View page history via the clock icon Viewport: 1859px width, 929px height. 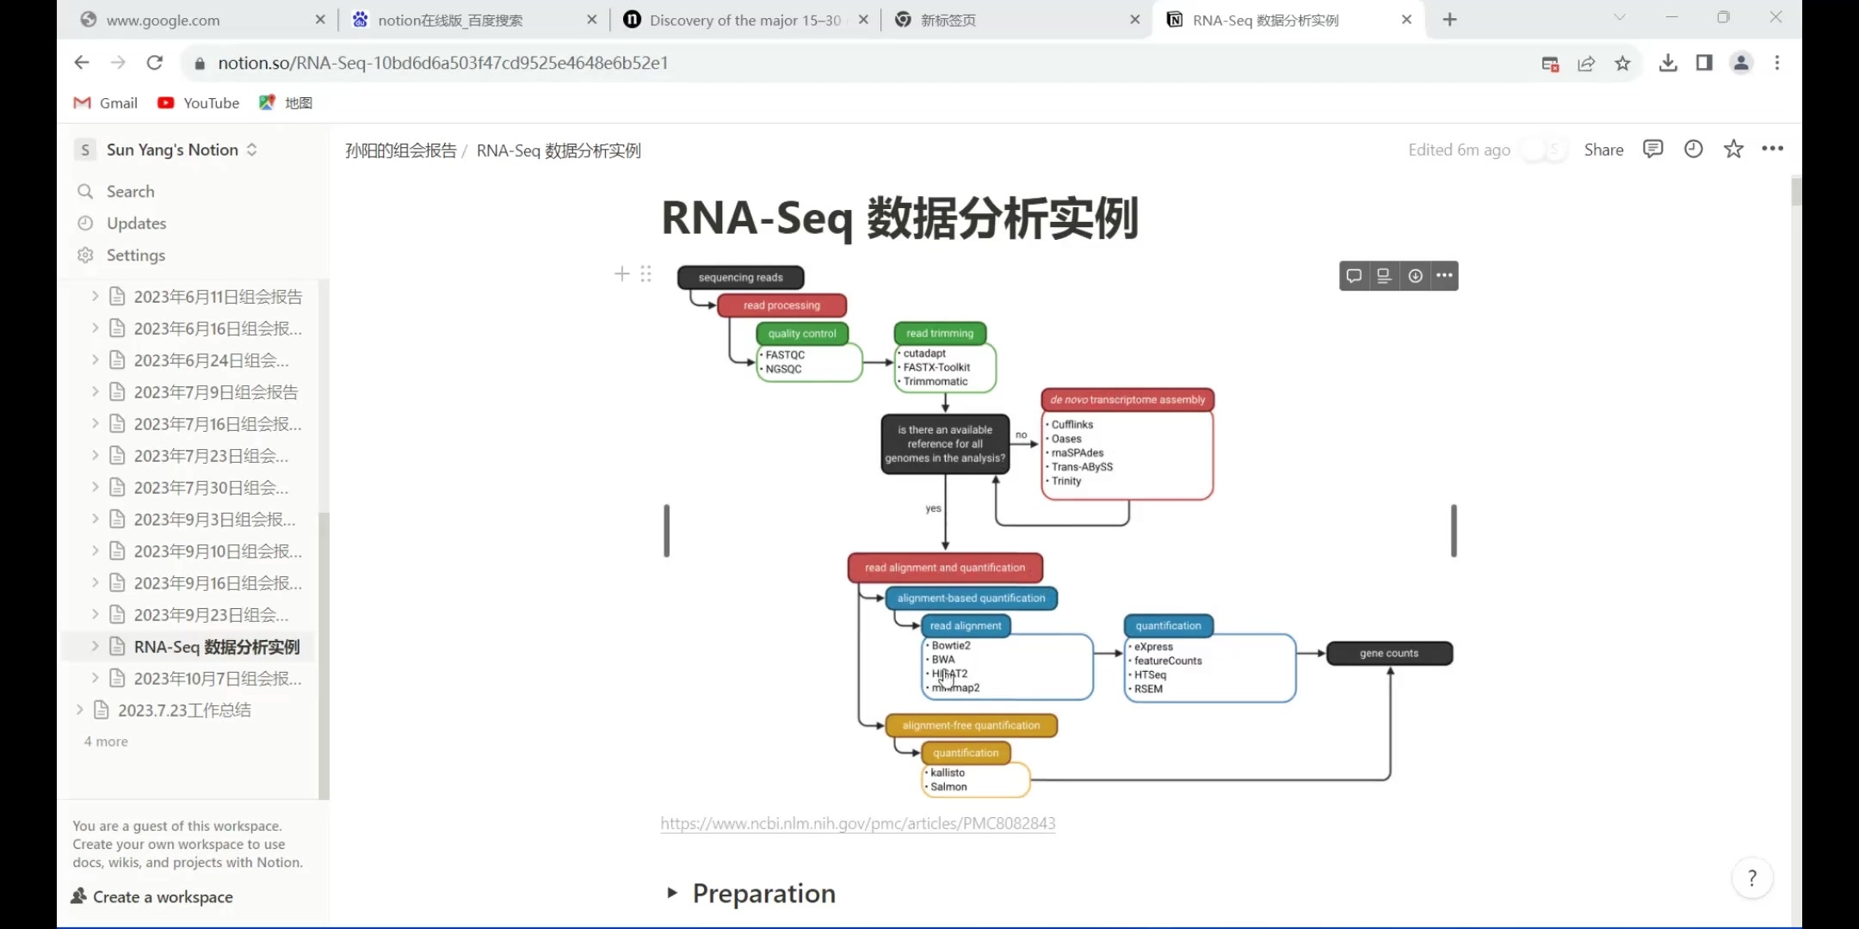pyautogui.click(x=1692, y=149)
